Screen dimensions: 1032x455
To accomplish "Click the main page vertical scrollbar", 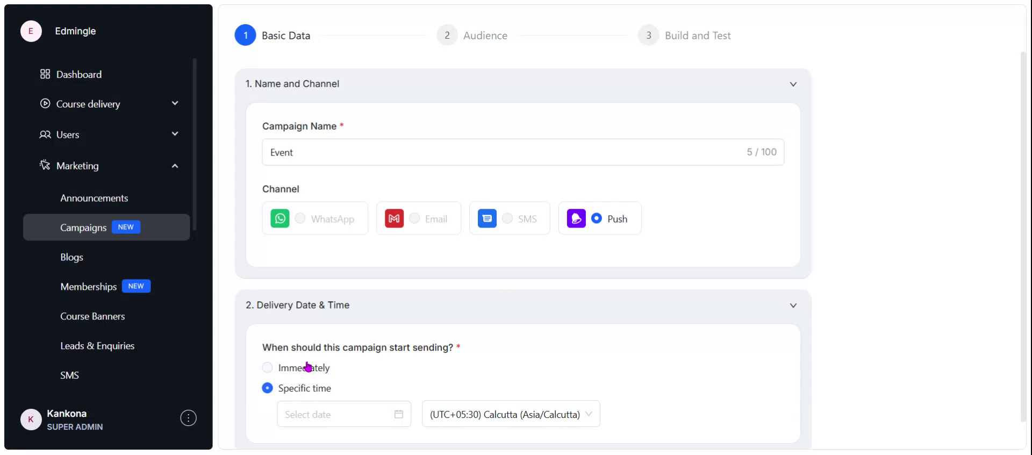I will pyautogui.click(x=1023, y=237).
